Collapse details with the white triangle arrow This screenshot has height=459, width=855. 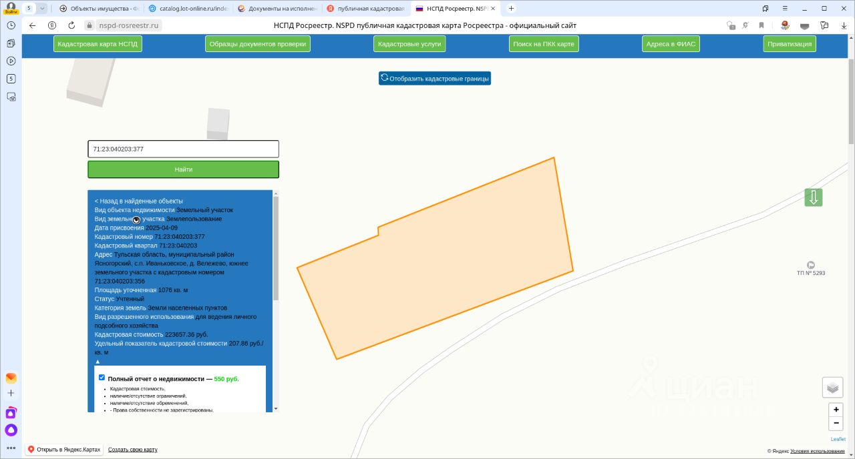(98, 361)
